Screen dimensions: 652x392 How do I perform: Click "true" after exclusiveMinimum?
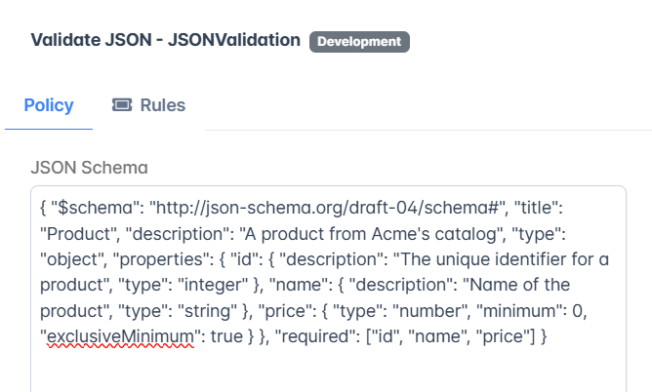[226, 336]
